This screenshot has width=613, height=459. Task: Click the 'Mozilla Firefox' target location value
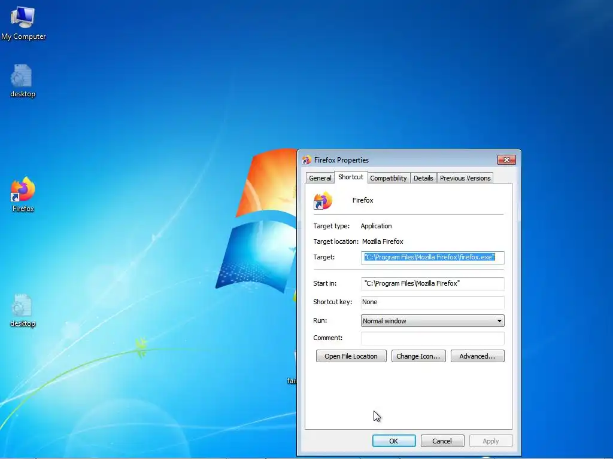[383, 241]
